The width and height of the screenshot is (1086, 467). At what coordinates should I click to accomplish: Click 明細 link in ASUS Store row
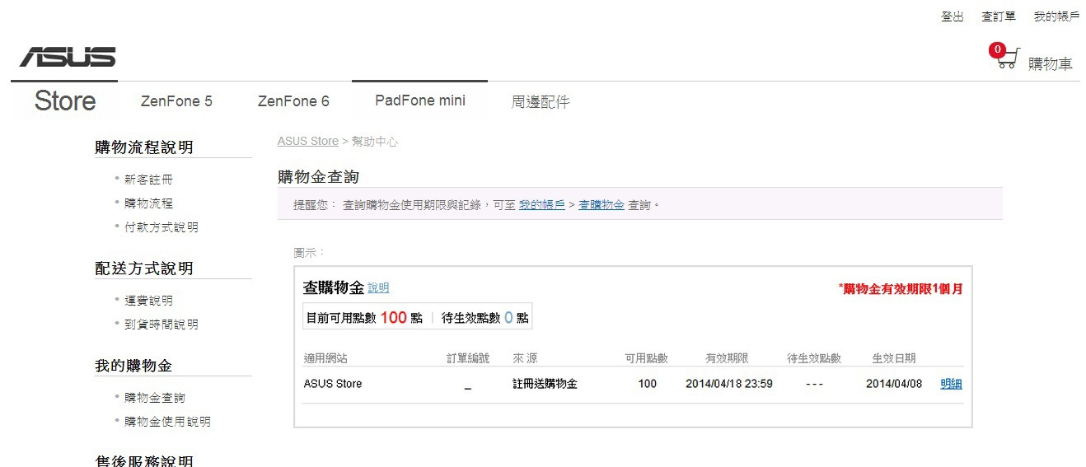click(x=951, y=384)
